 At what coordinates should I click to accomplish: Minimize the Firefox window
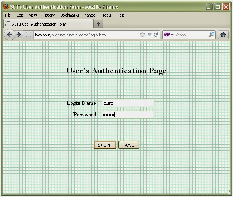tap(209, 7)
